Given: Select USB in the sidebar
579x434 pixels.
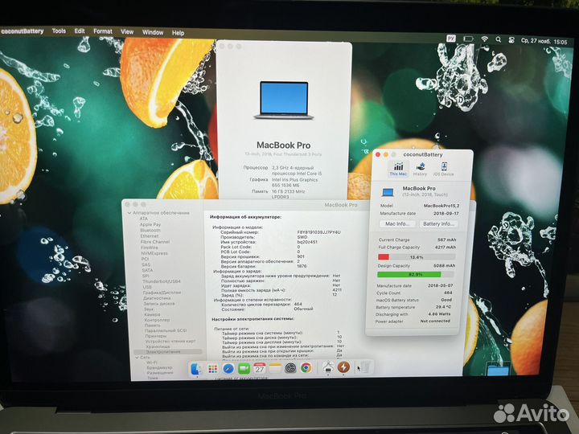Looking at the screenshot, I should coord(147,287).
